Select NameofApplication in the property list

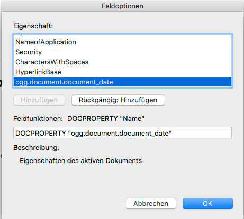pos(122,42)
